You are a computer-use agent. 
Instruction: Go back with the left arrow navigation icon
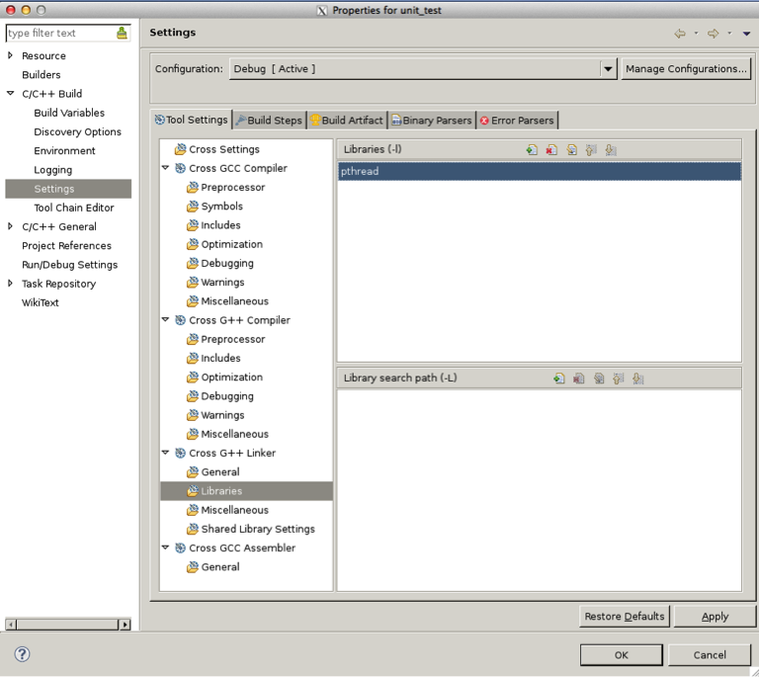(680, 34)
